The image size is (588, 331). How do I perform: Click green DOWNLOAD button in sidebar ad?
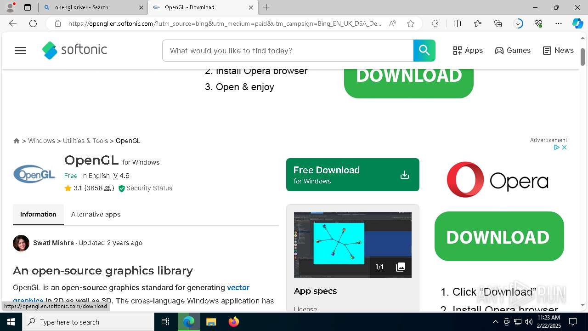click(499, 236)
